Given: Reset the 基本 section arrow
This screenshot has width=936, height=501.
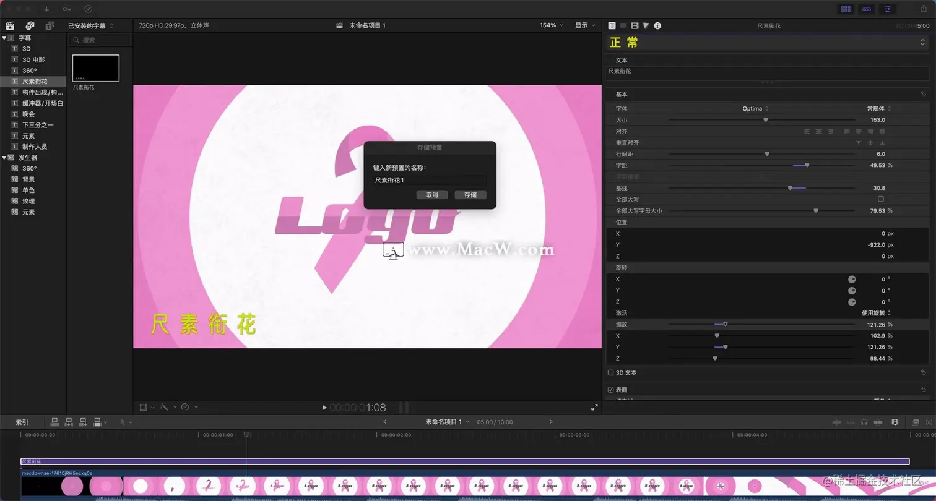Looking at the screenshot, I should point(923,95).
